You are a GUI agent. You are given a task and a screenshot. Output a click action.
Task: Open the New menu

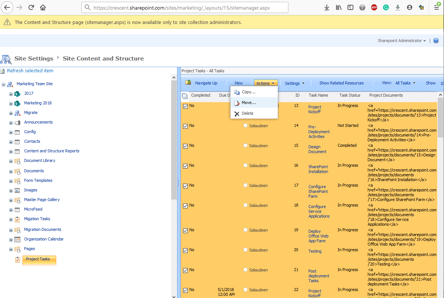click(x=239, y=83)
